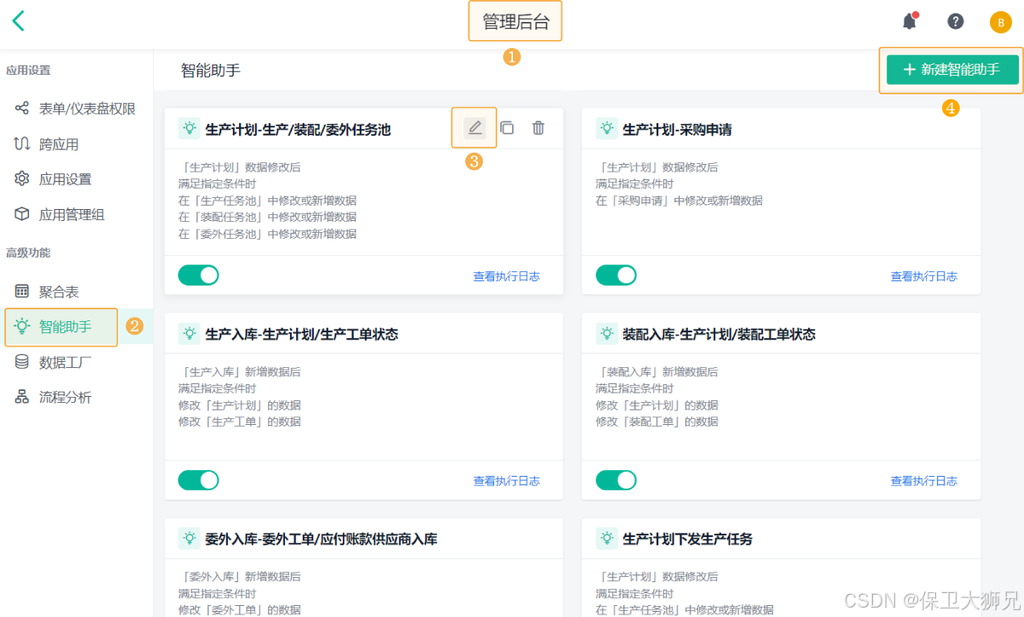
Task: Click text 在「委外任务池」中修改或新增数据
Action: [267, 234]
